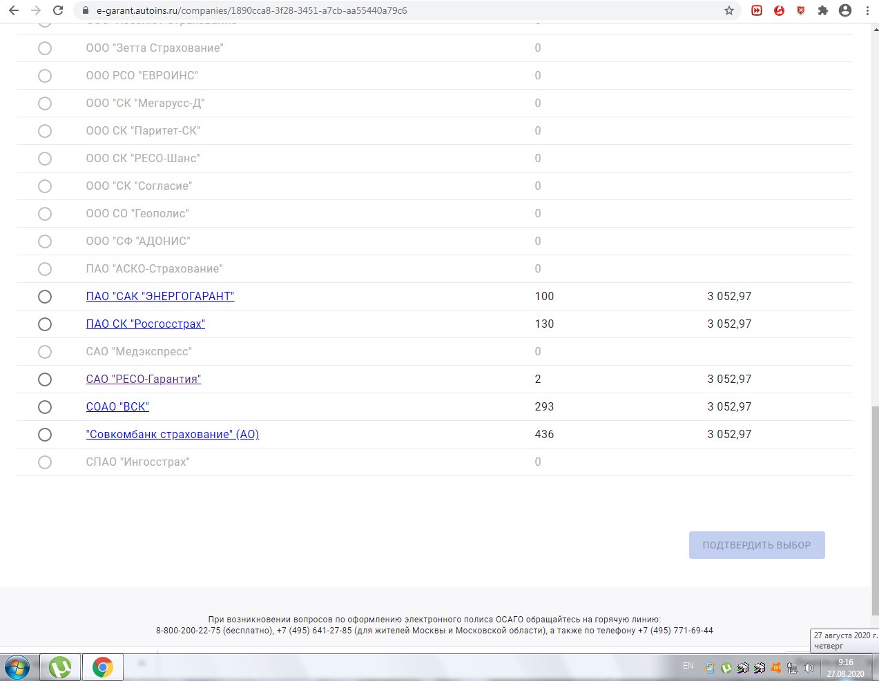This screenshot has height=681, width=879.
Task: Follow the СОАО "ВСК" link
Action: coord(117,407)
